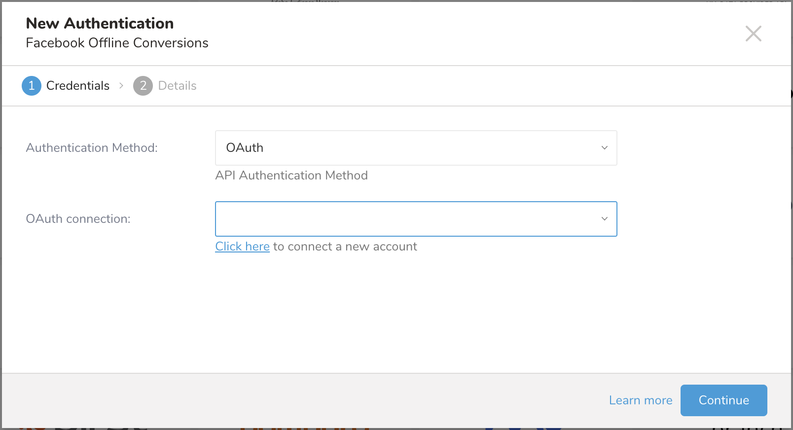Click the 'New Authentication' dialog title

100,23
